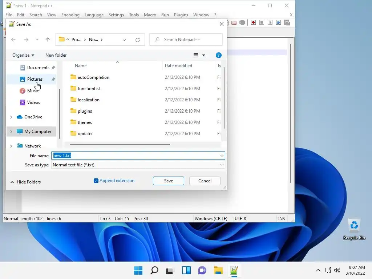The height and width of the screenshot is (279, 372).
Task: Show hidden system tray icons
Action: (318, 270)
